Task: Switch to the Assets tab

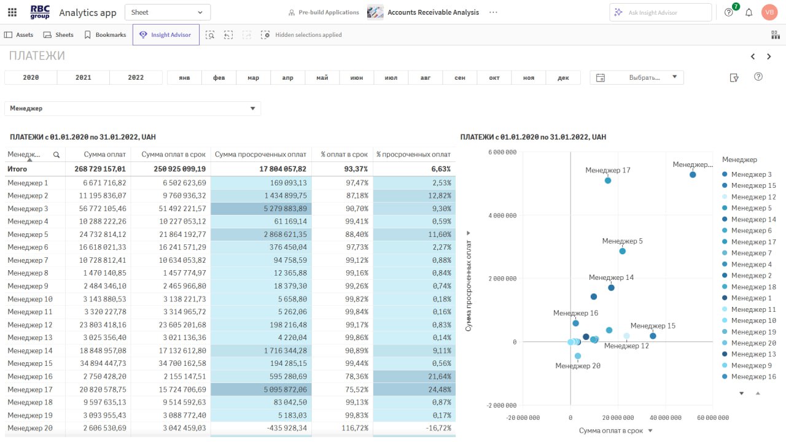Action: tap(19, 35)
